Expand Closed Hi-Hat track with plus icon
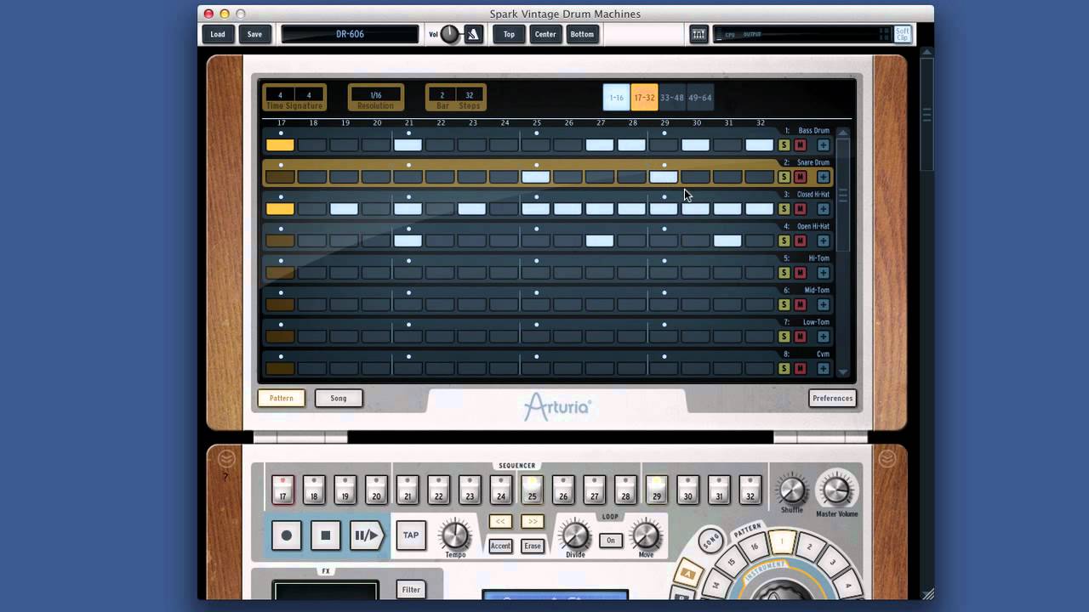The height and width of the screenshot is (612, 1089). point(823,209)
